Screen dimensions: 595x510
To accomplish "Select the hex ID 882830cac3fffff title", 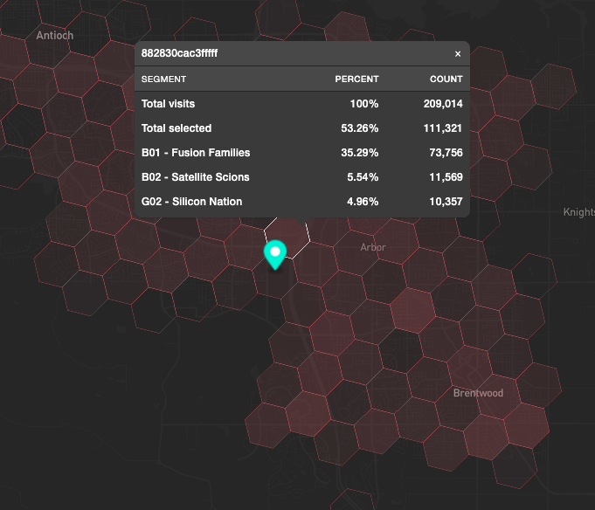I will click(179, 53).
